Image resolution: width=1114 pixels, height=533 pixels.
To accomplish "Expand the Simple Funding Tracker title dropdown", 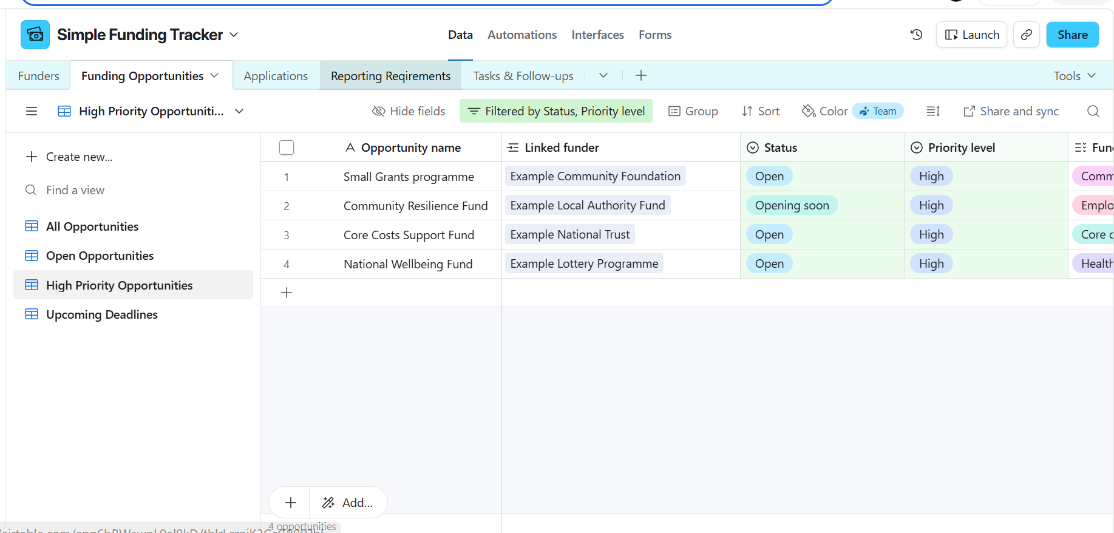I will click(234, 35).
